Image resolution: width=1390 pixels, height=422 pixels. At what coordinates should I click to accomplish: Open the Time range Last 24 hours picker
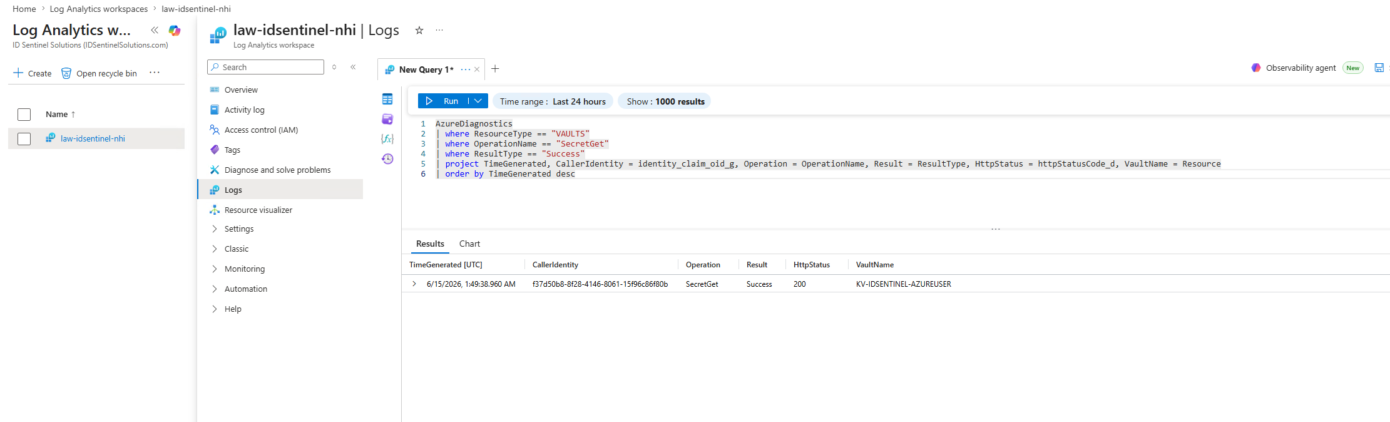553,101
